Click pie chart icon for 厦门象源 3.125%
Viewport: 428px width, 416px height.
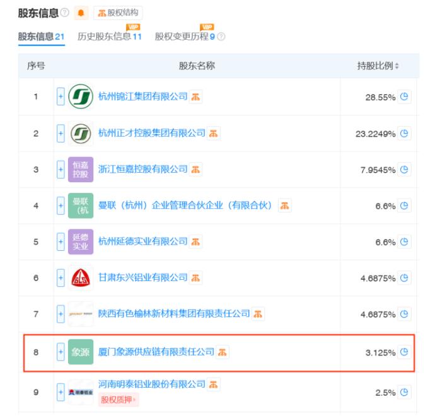pos(405,352)
